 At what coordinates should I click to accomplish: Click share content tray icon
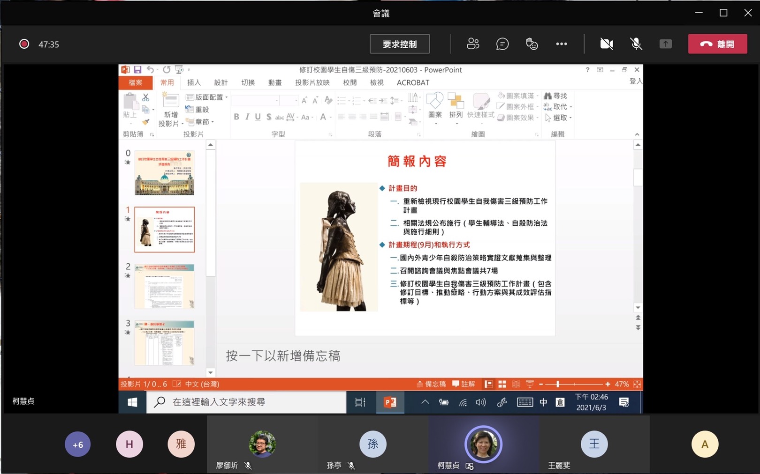coord(665,44)
